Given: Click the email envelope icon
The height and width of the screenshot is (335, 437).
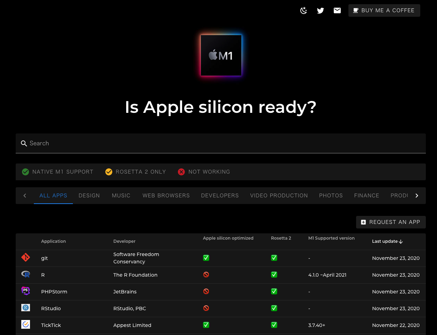Looking at the screenshot, I should coord(337,10).
